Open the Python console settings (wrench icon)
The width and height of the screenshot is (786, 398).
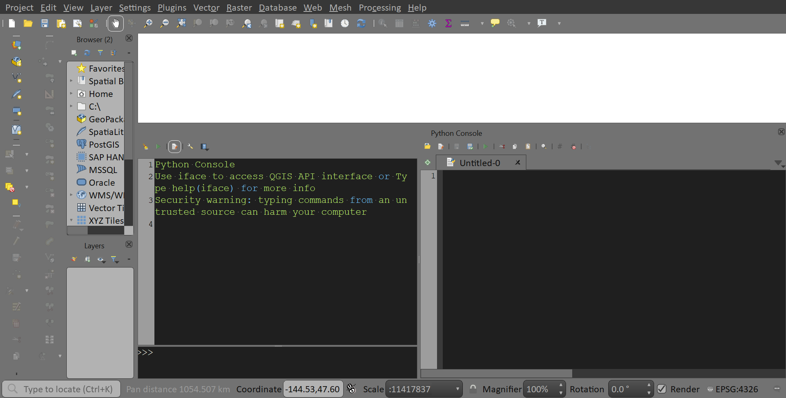click(x=190, y=146)
